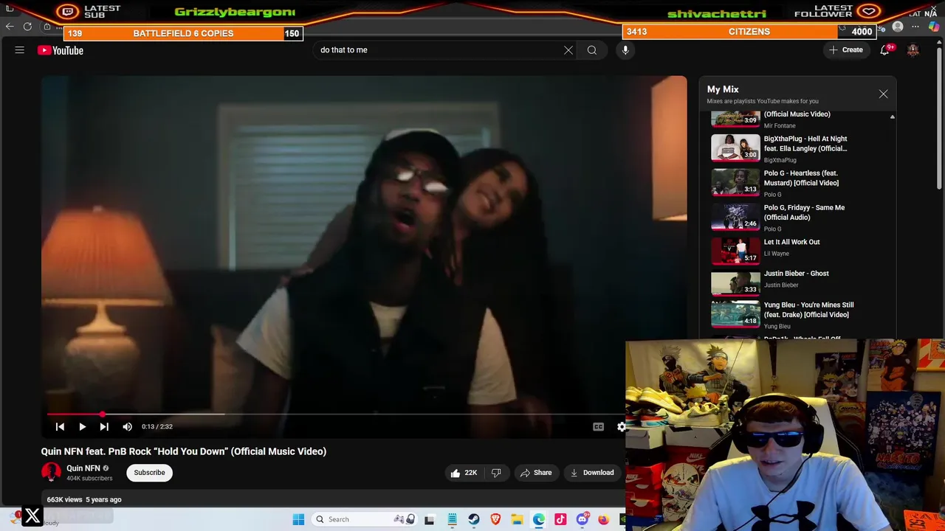Expand description at 663K views
The width and height of the screenshot is (945, 531).
coord(84,499)
